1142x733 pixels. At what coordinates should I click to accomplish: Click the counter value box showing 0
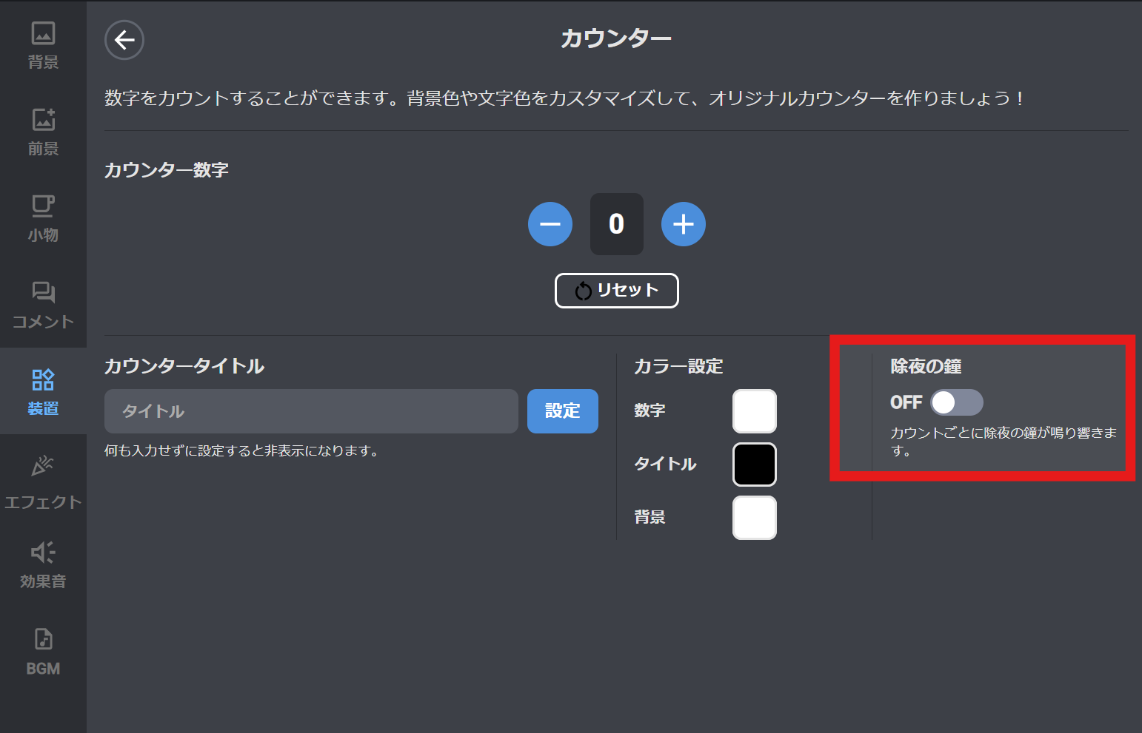pyautogui.click(x=616, y=224)
